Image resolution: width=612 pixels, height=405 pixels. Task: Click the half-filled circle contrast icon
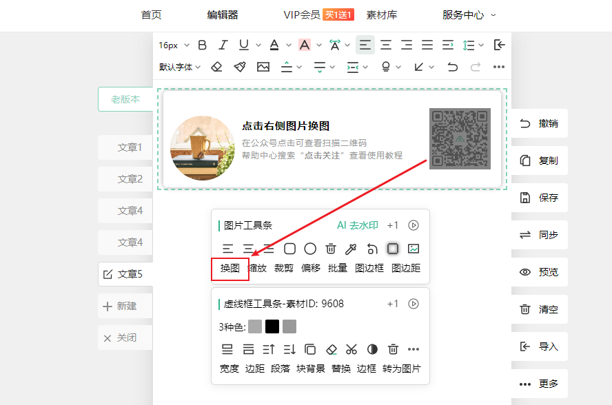[372, 349]
